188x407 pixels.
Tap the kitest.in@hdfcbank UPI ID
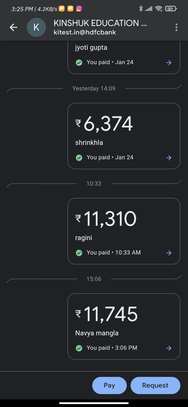pos(85,32)
